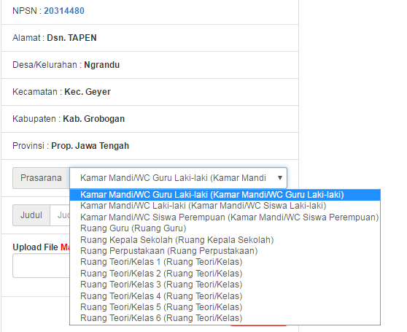The image size is (407, 332).
Task: Click Provinsi Prop. Jawa Tengah text
Action: click(71, 146)
